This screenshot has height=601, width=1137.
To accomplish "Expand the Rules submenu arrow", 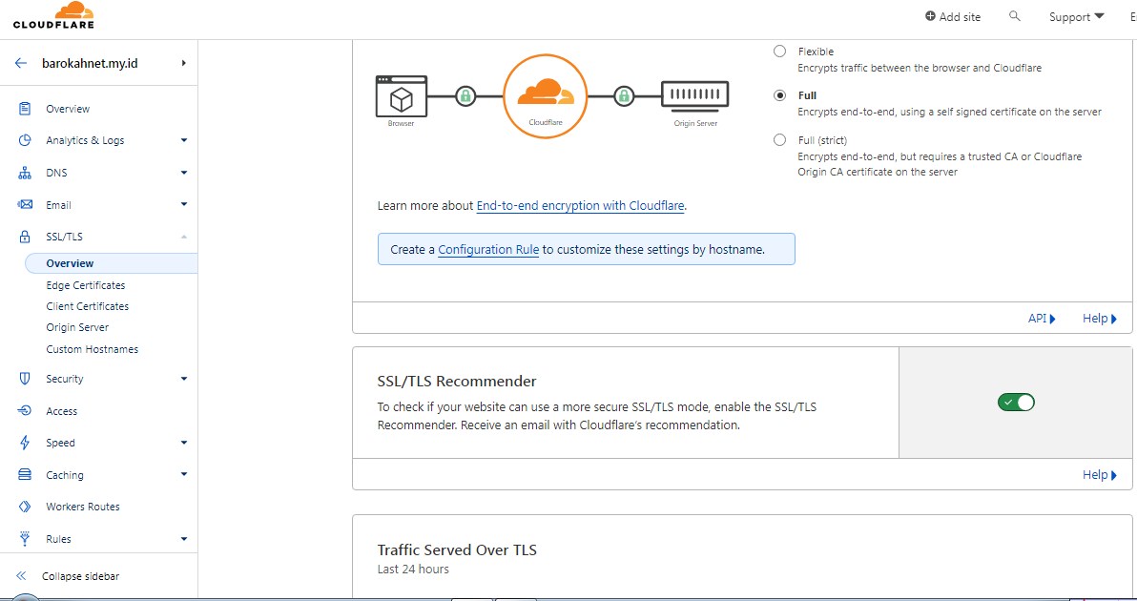I will (184, 539).
